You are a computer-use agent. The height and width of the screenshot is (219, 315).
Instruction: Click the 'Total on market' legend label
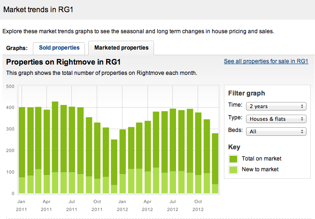pyautogui.click(x=261, y=159)
